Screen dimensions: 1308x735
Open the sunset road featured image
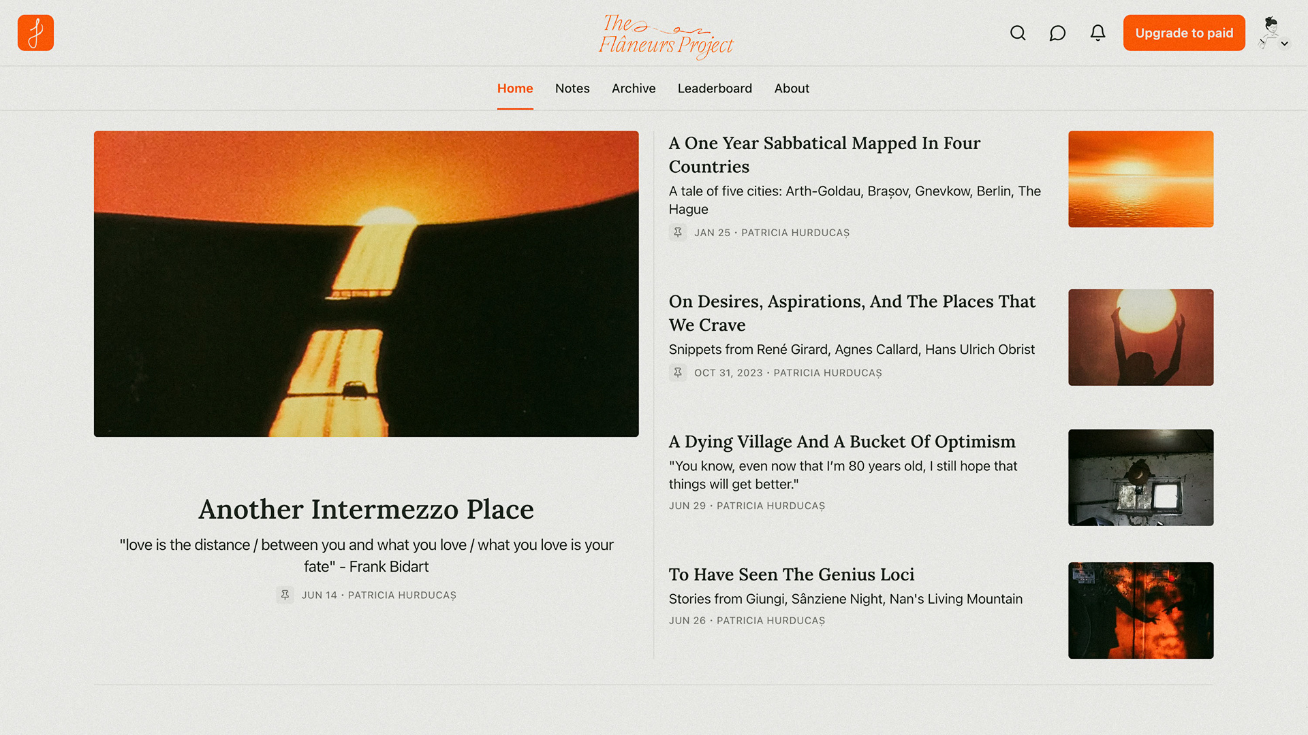pyautogui.click(x=366, y=284)
